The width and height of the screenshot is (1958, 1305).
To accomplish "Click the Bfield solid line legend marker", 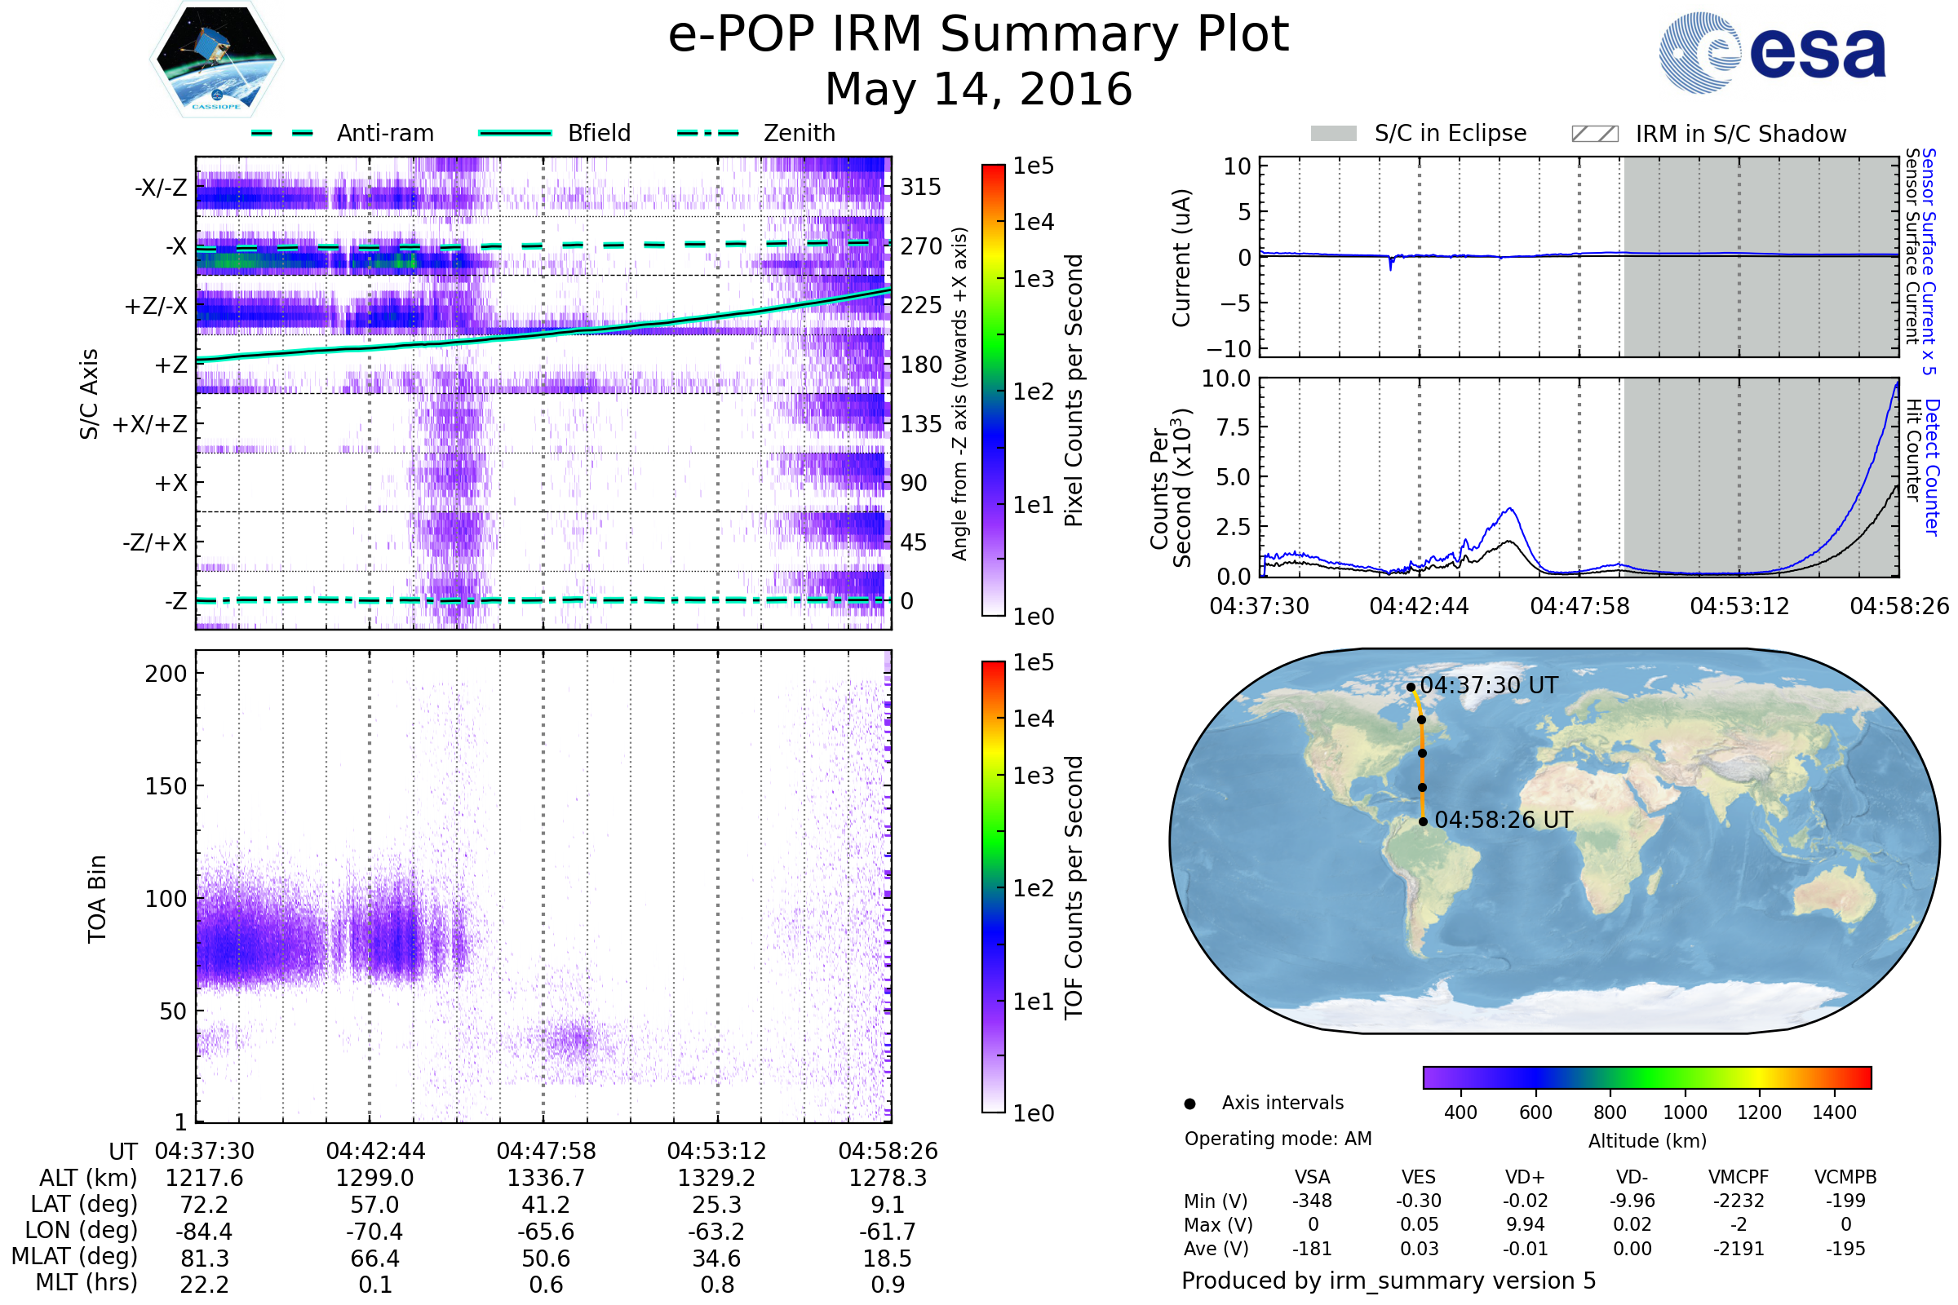I will 515,133.
